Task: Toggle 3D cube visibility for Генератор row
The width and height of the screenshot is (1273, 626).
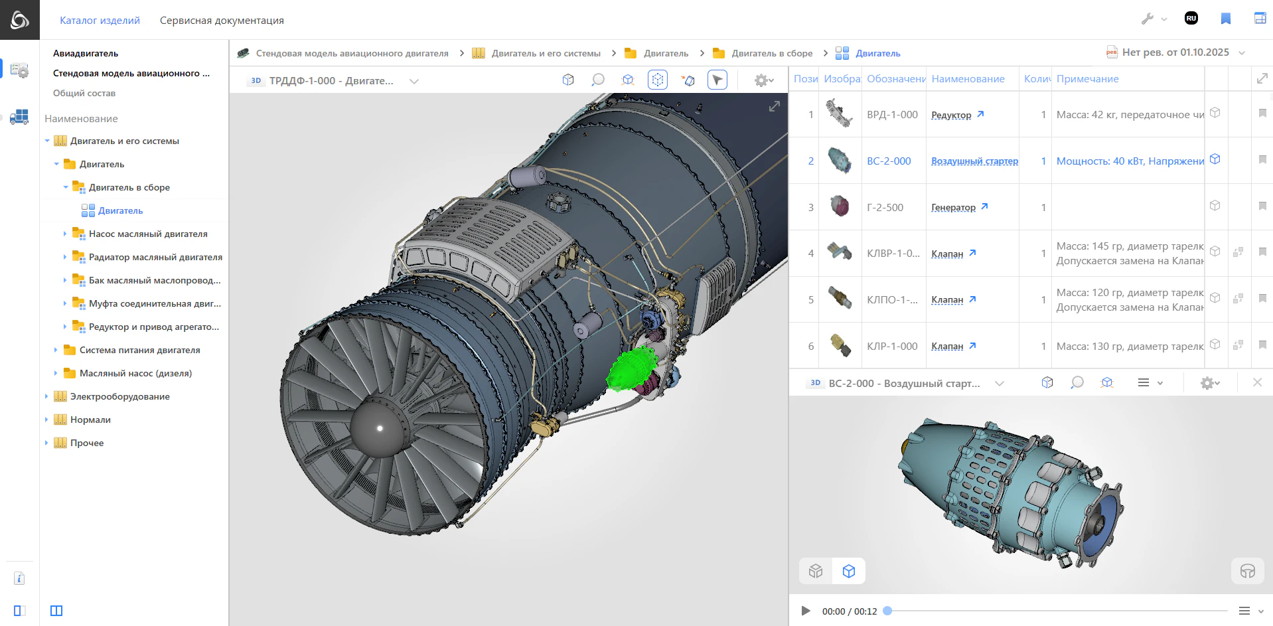Action: (x=1215, y=206)
